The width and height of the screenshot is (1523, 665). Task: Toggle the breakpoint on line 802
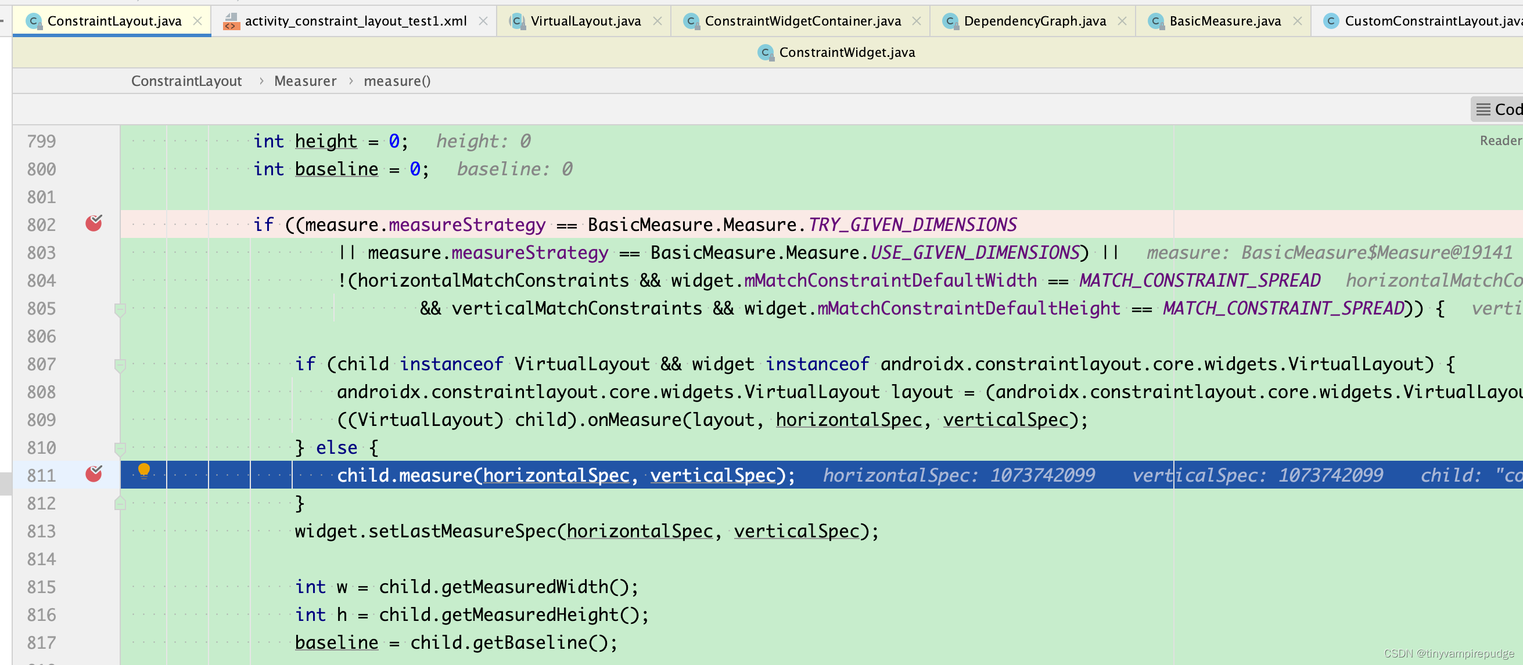coord(94,224)
